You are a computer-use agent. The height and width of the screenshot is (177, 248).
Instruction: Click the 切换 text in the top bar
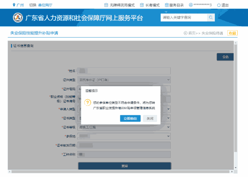pyautogui.click(x=33, y=5)
